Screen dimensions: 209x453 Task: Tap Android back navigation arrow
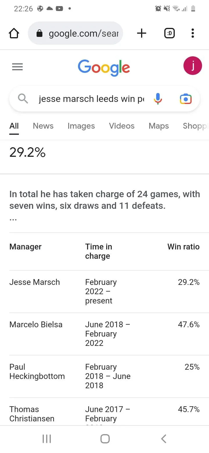[x=164, y=439]
